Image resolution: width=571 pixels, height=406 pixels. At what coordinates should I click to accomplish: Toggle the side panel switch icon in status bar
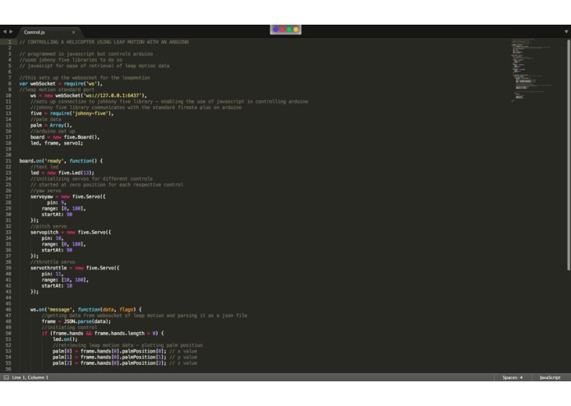[x=7, y=377]
